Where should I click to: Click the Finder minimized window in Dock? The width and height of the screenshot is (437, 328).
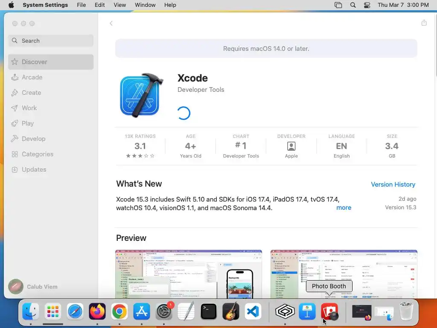pos(384,313)
